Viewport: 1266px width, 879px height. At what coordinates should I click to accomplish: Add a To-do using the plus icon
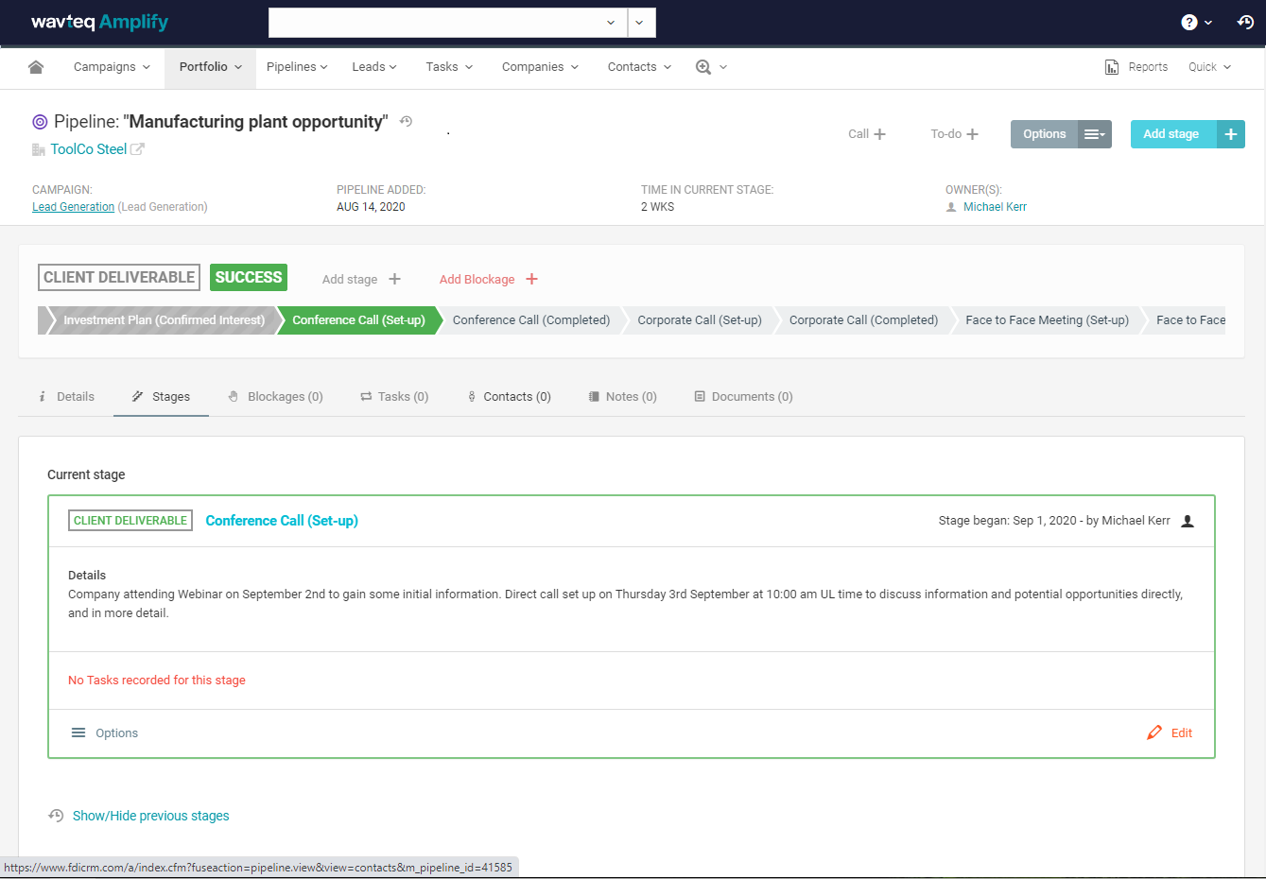pyautogui.click(x=974, y=133)
